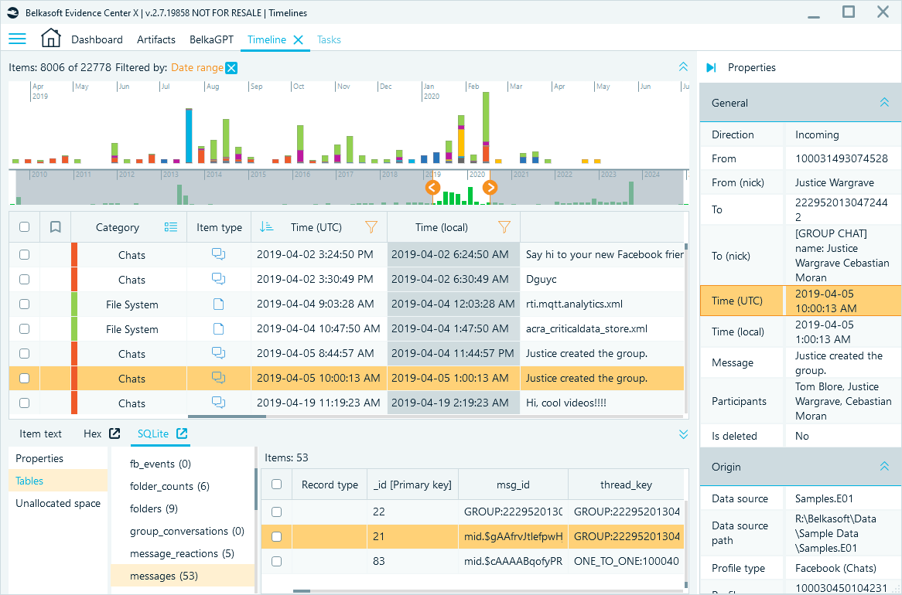This screenshot has height=595, width=902.
Task: Open the hamburger main menu
Action: pos(17,39)
